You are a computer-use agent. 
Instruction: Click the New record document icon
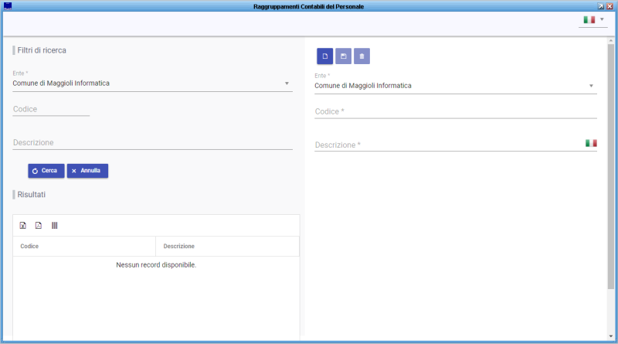pos(324,56)
